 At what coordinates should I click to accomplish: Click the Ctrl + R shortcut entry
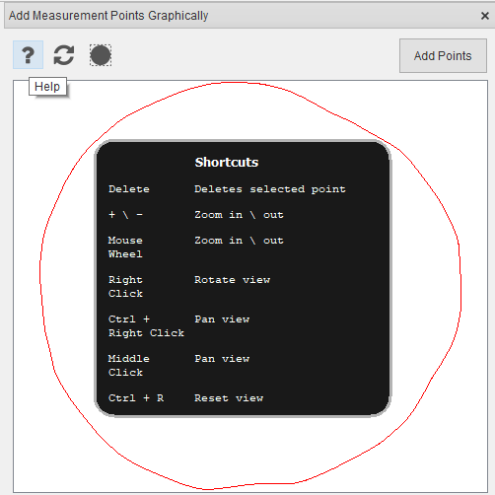click(x=136, y=398)
